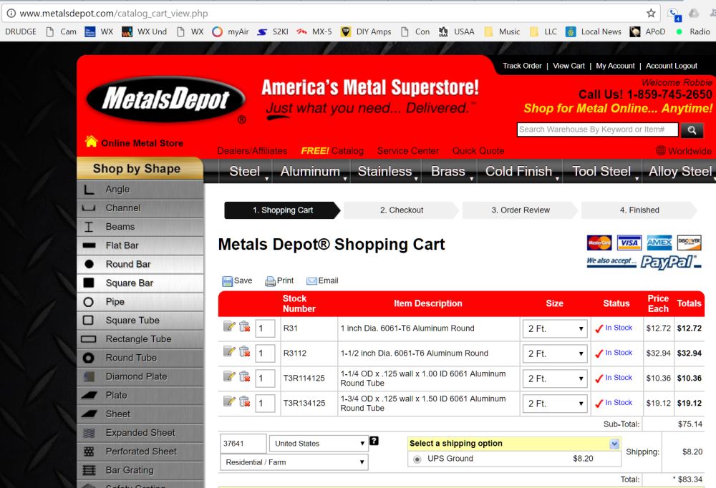
Task: Open the Dealers/Affiliates link
Action: (252, 151)
